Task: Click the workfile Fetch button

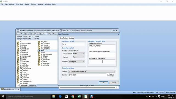Action: (55, 34)
